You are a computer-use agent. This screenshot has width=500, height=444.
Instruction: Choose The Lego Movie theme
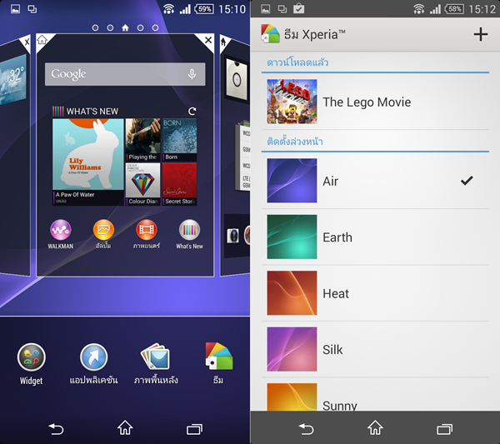point(375,102)
